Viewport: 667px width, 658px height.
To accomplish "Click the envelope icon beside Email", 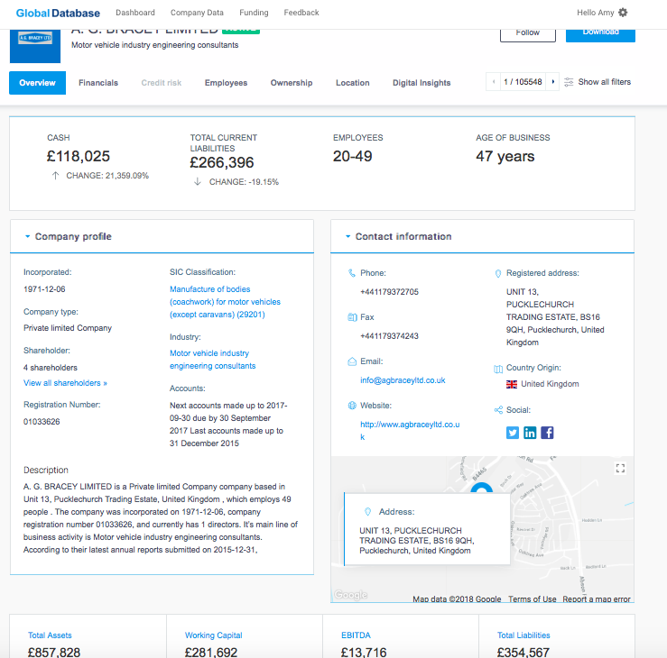I will pos(352,361).
